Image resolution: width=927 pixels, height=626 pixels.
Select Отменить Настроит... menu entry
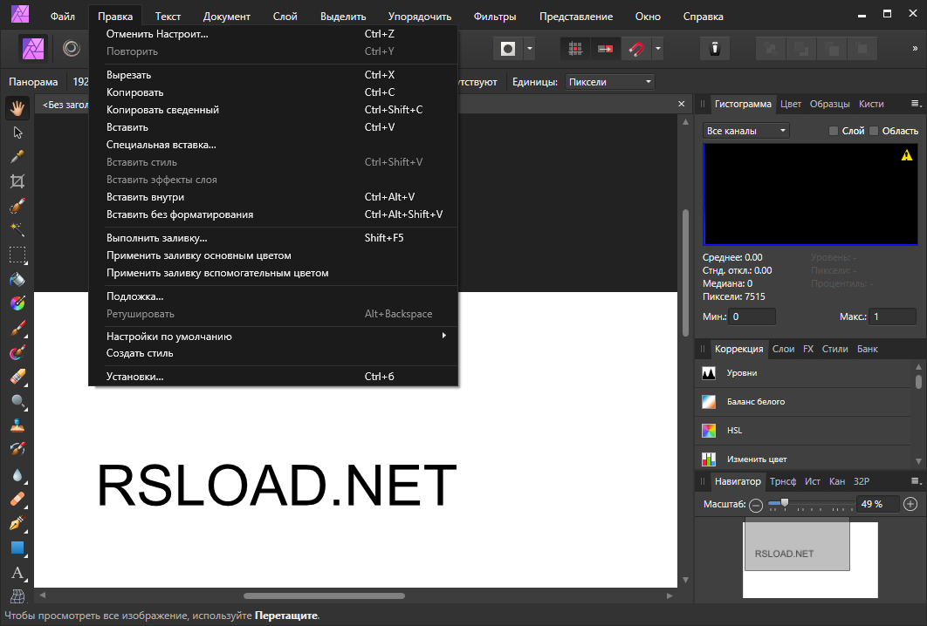[x=273, y=34]
